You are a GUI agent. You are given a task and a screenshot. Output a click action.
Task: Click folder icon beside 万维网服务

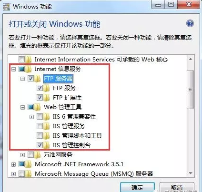tap(38, 155)
